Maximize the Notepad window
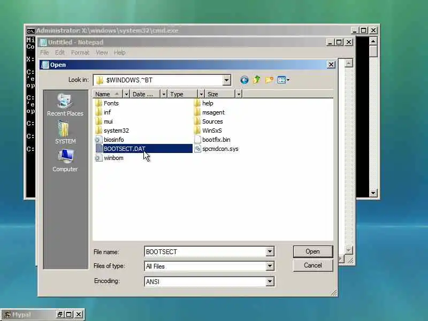 click(x=339, y=42)
